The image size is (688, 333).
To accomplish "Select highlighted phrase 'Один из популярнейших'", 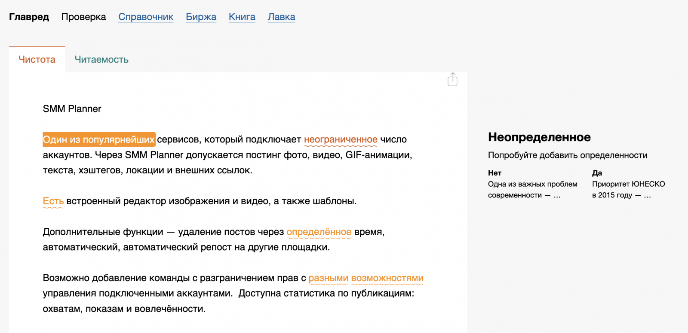I will point(99,139).
